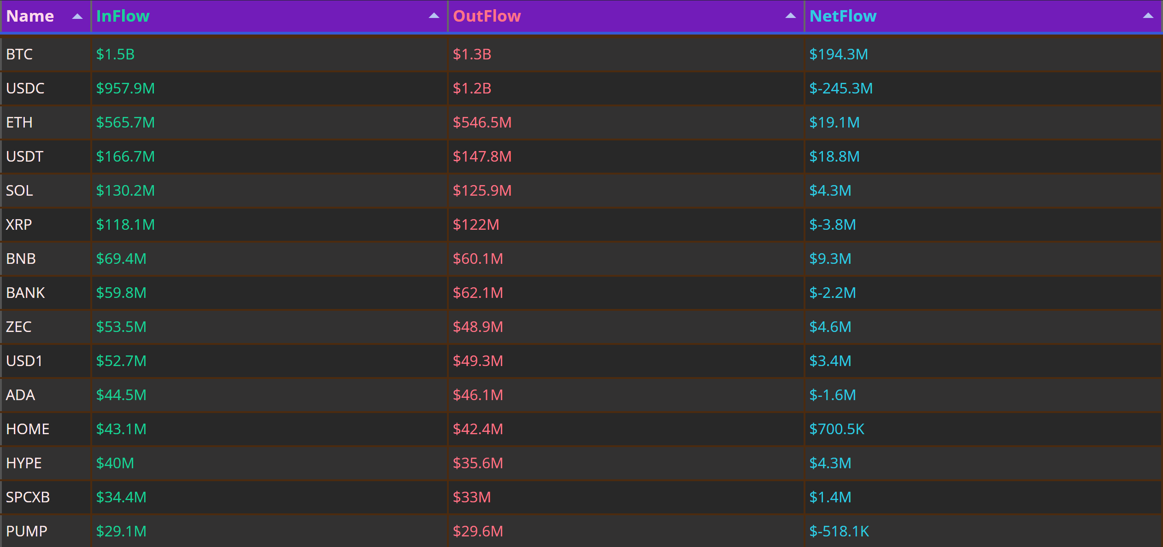Sort by the NetFlow sort arrow
The height and width of the screenshot is (547, 1163).
1148,16
